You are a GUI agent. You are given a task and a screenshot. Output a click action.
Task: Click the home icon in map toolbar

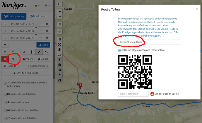(x=60, y=39)
